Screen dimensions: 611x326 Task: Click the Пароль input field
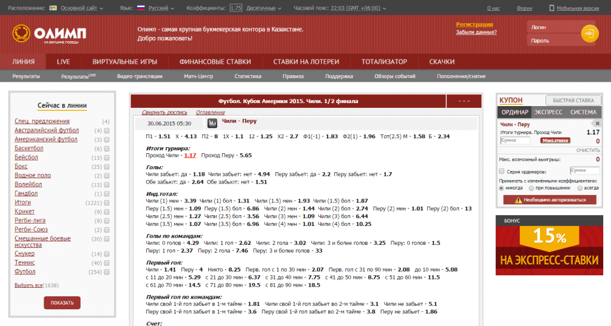[x=554, y=41]
